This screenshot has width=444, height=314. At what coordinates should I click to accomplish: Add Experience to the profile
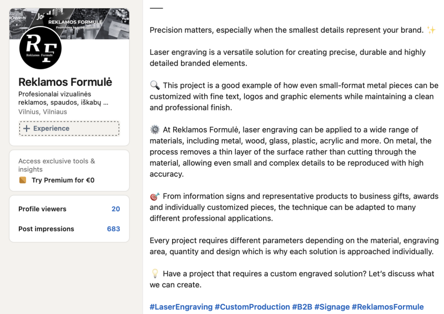click(x=69, y=129)
